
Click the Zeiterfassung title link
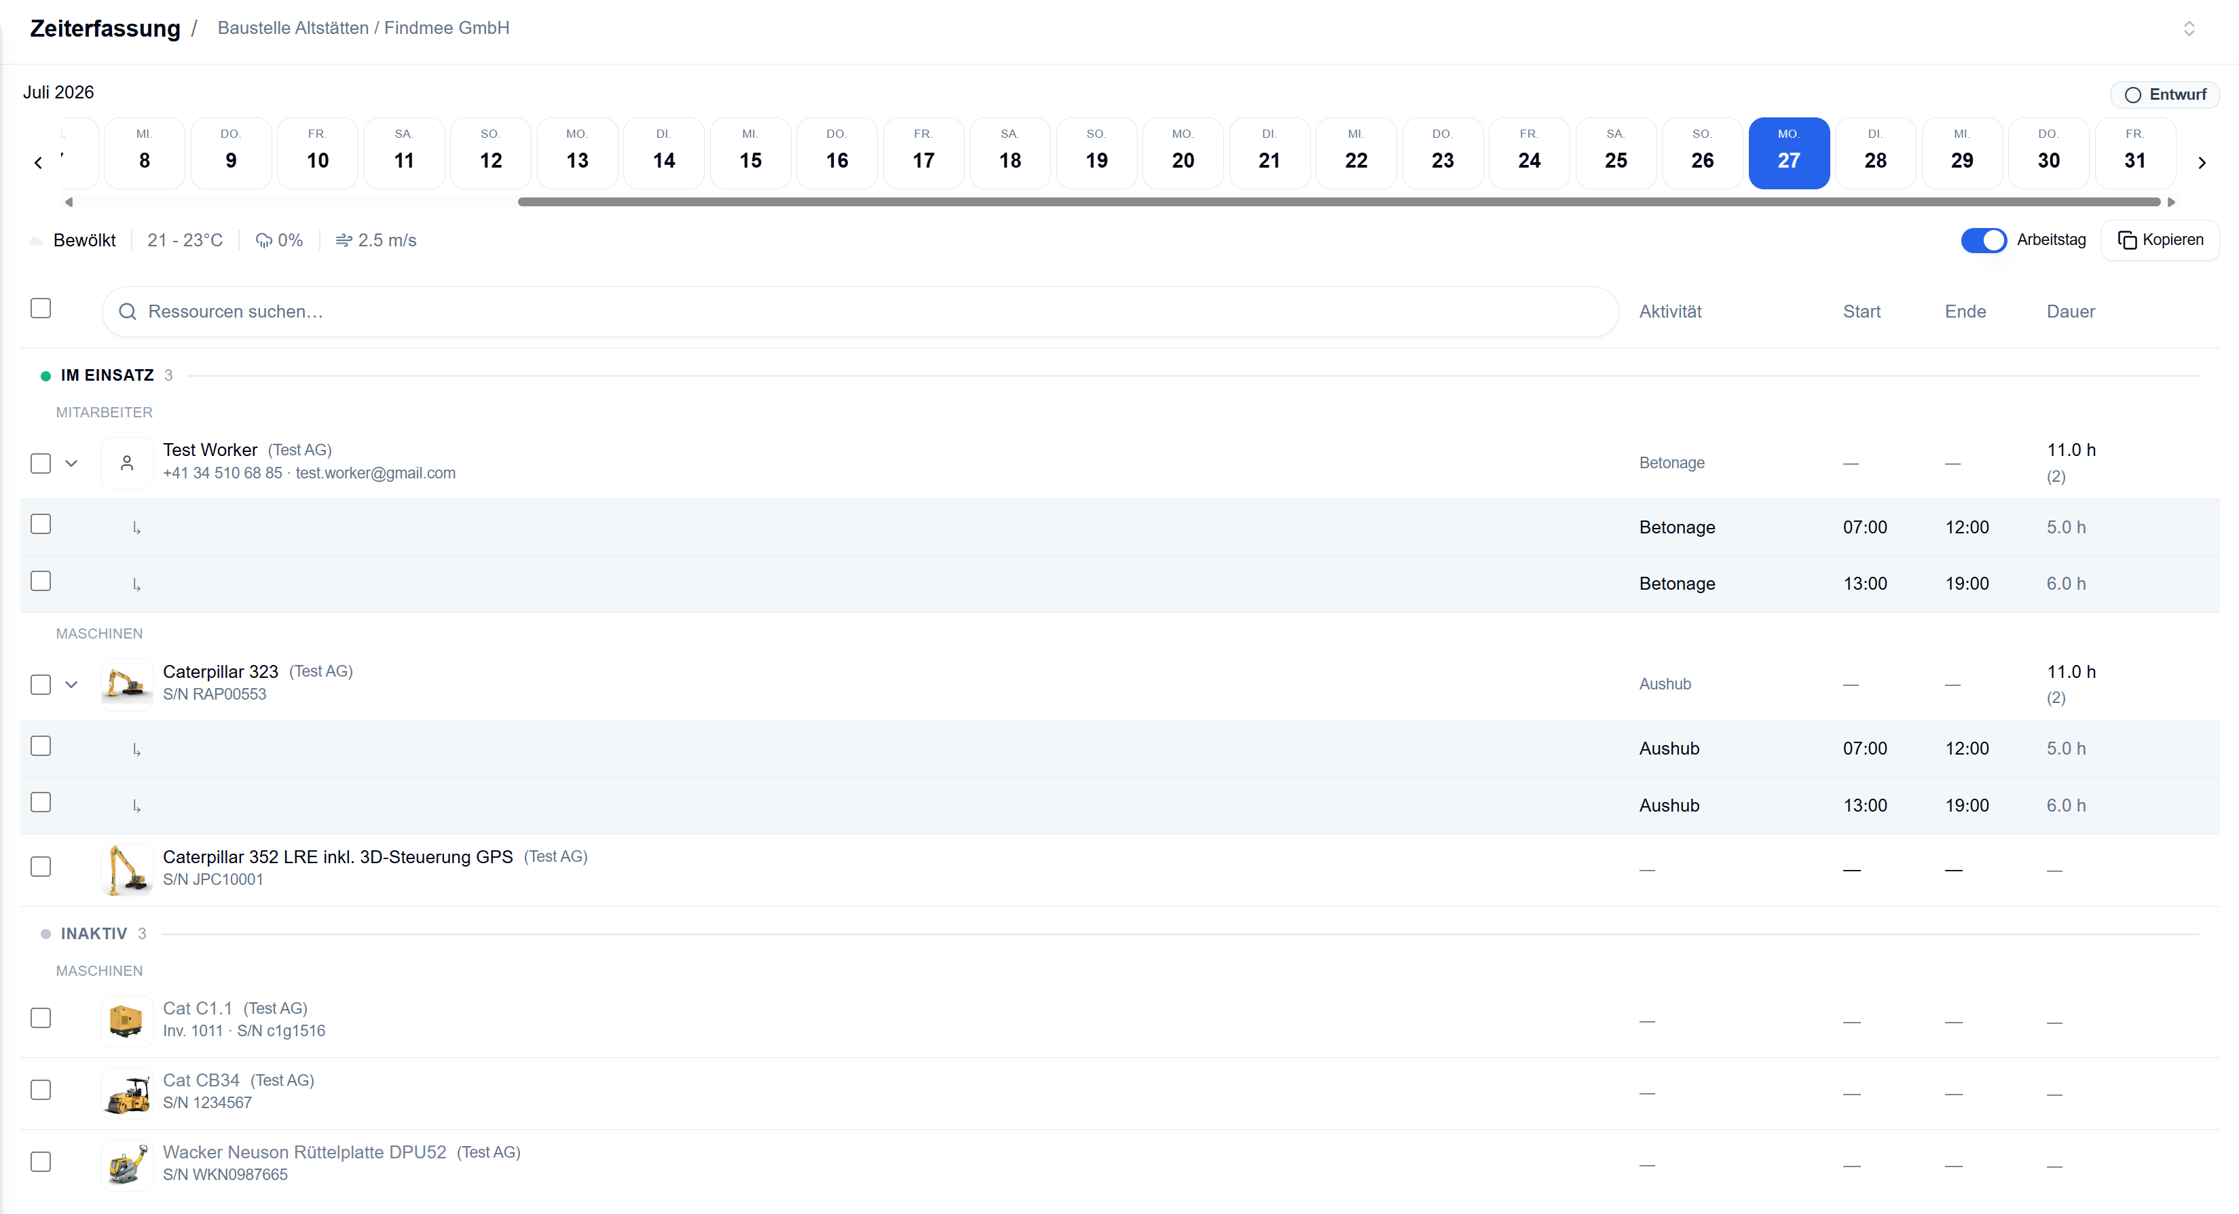[x=105, y=29]
